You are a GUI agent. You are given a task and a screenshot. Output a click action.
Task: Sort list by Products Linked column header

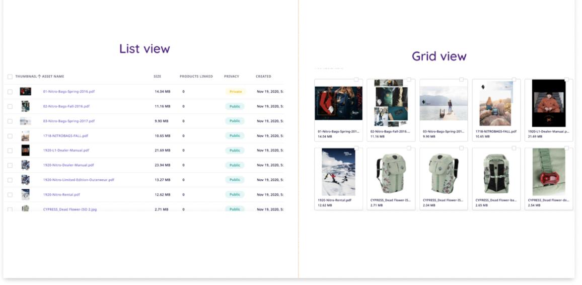pos(196,77)
